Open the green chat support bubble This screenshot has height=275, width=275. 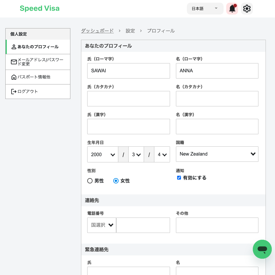coord(262,249)
